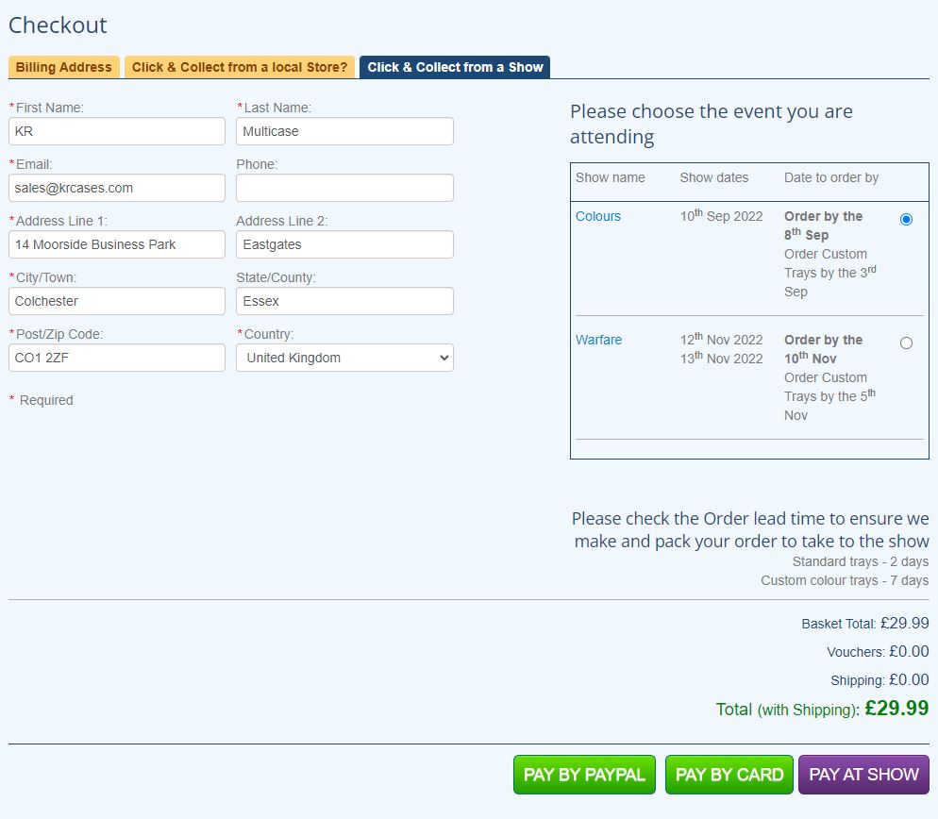Image resolution: width=938 pixels, height=819 pixels.
Task: Click the Address Line 2 field
Action: tap(344, 244)
